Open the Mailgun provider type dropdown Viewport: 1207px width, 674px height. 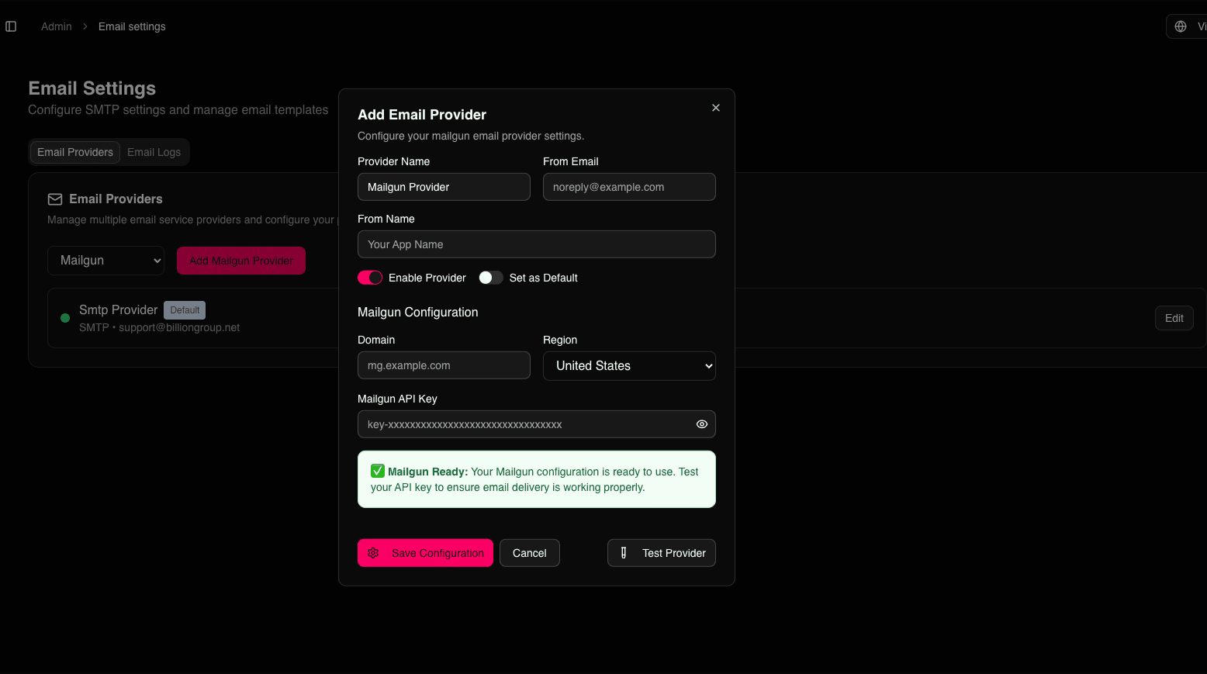pyautogui.click(x=106, y=261)
